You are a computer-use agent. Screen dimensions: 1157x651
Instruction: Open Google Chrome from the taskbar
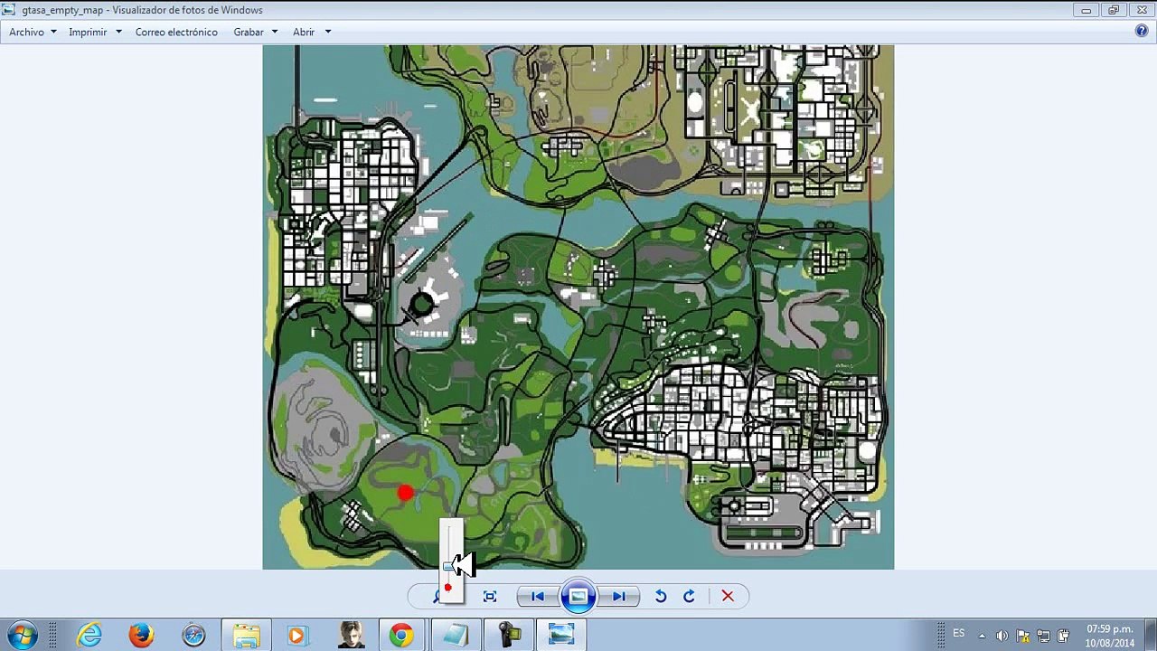[x=401, y=636]
